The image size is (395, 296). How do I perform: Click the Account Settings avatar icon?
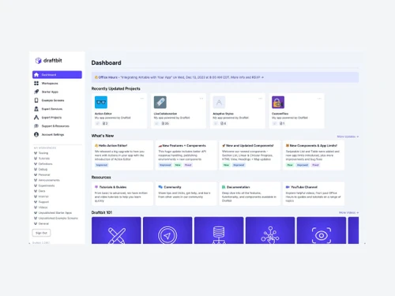(36, 134)
